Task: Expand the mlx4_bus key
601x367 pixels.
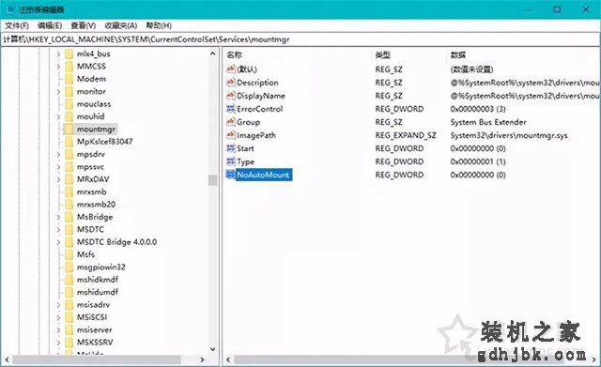Action: (x=58, y=54)
